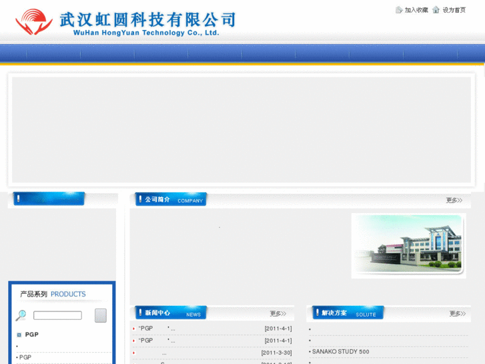Click the 设为首页 house icon
This screenshot has height=364, width=485.
point(436,10)
